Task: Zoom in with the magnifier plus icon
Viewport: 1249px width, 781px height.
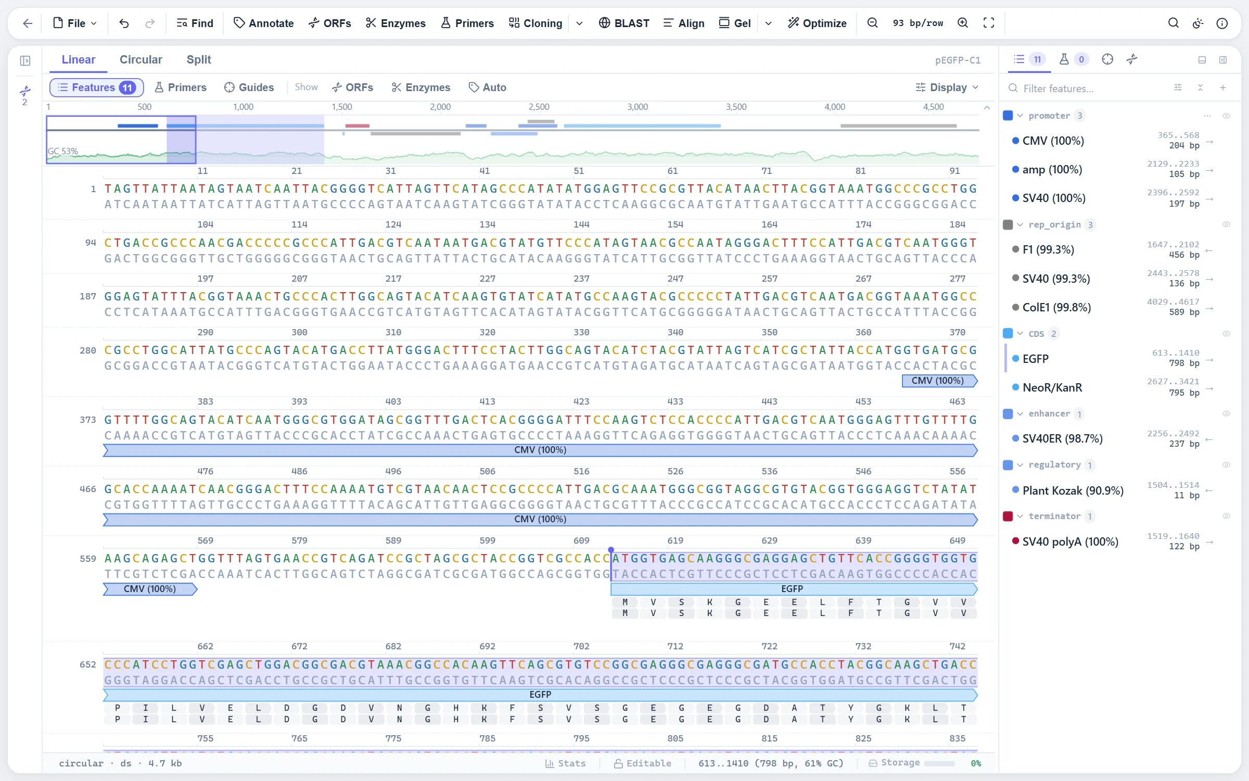Action: [963, 23]
